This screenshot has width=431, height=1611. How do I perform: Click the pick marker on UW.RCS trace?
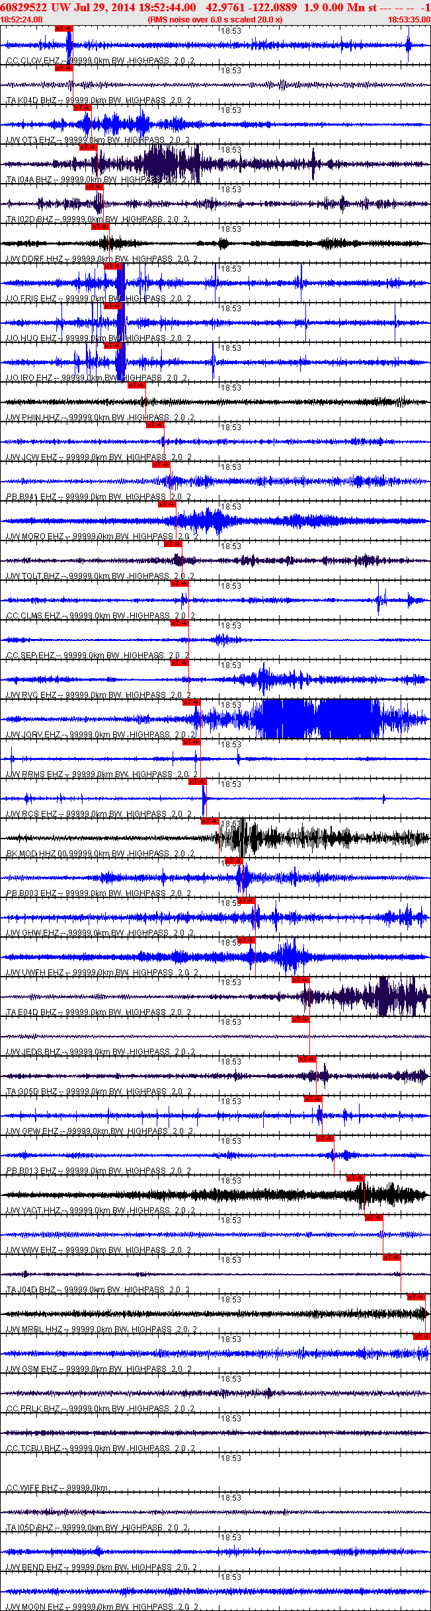(198, 782)
